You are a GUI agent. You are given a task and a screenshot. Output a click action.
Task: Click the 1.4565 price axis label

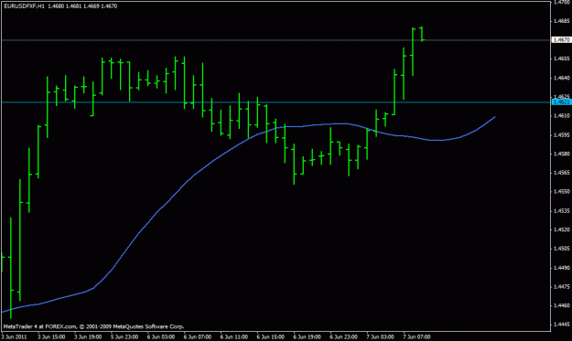[561, 173]
